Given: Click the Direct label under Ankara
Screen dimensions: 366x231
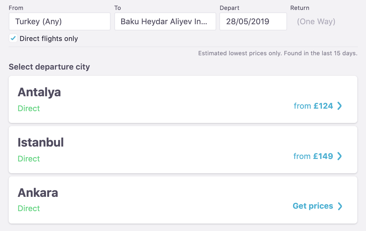Looking at the screenshot, I should point(29,208).
